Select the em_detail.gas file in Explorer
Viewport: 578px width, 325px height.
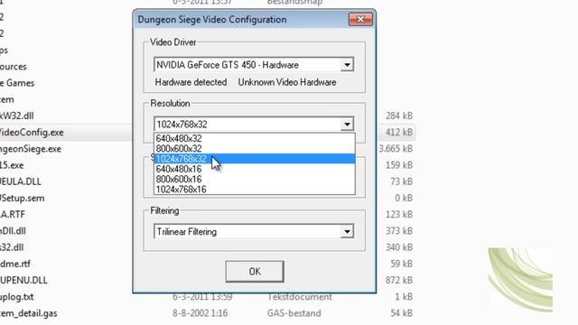(x=29, y=313)
